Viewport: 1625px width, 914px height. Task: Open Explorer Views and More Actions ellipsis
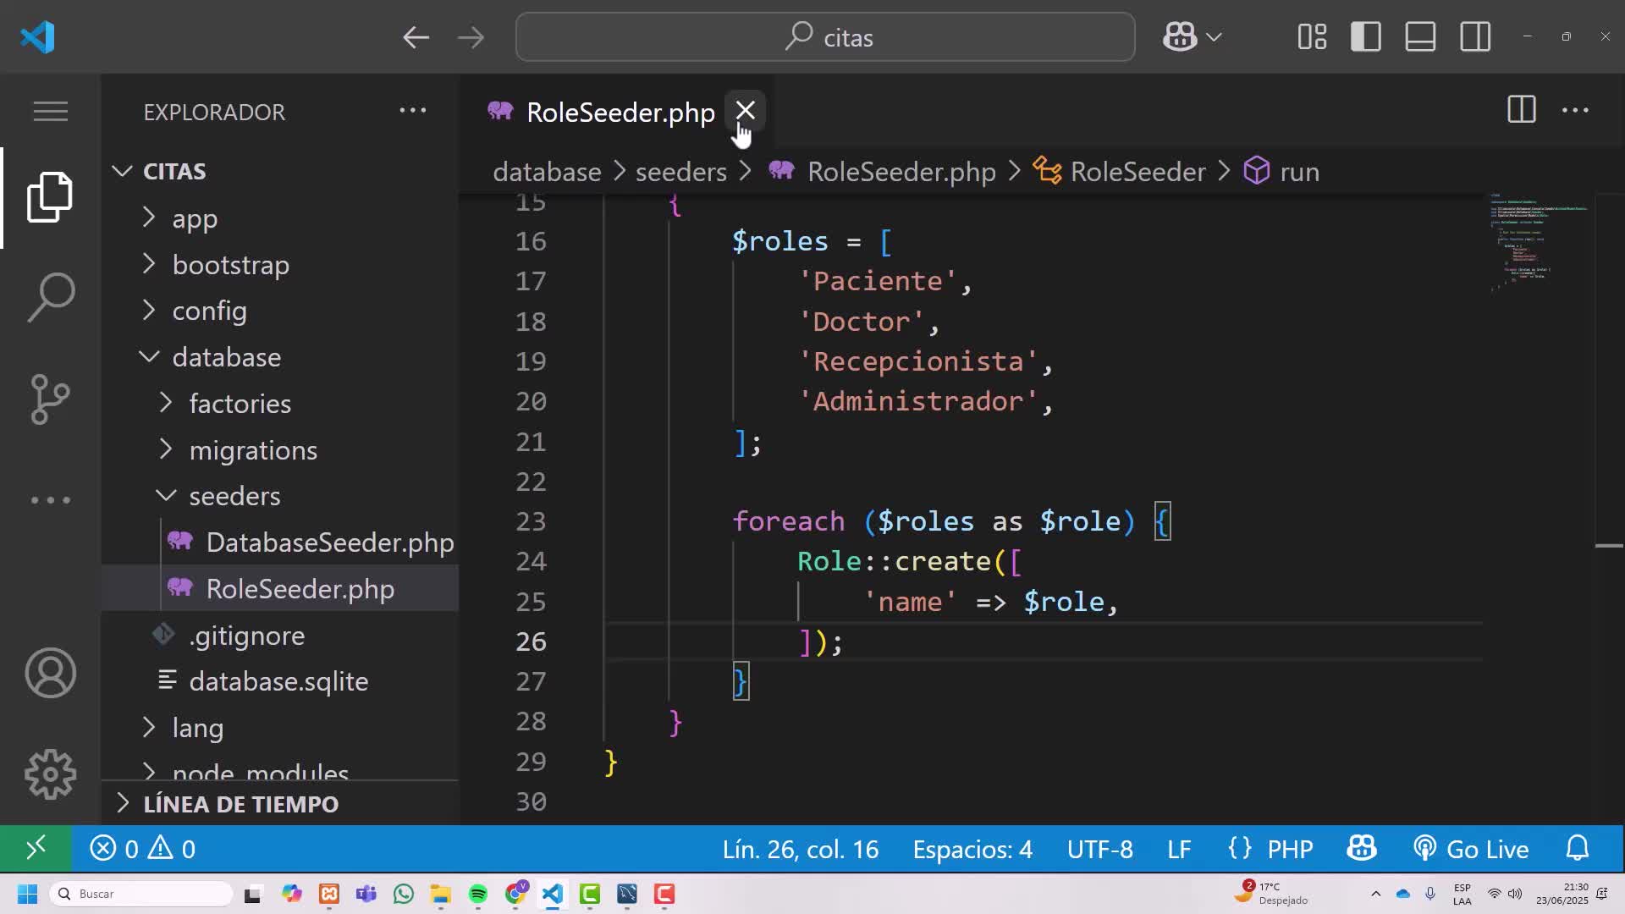[413, 110]
